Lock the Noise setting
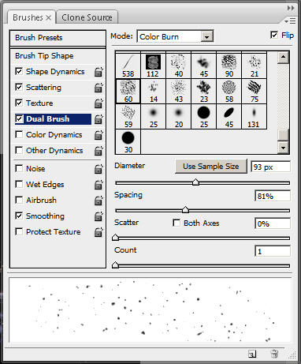The image size is (301, 364). point(98,169)
